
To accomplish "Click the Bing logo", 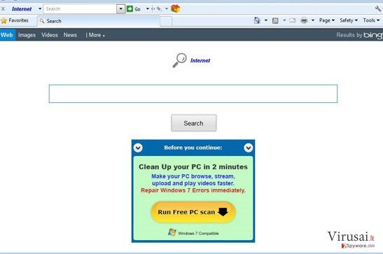I will pyautogui.click(x=373, y=36).
